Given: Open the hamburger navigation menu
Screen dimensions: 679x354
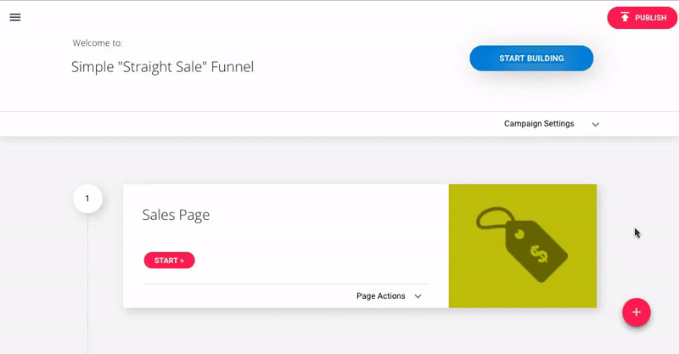Looking at the screenshot, I should 15,17.
